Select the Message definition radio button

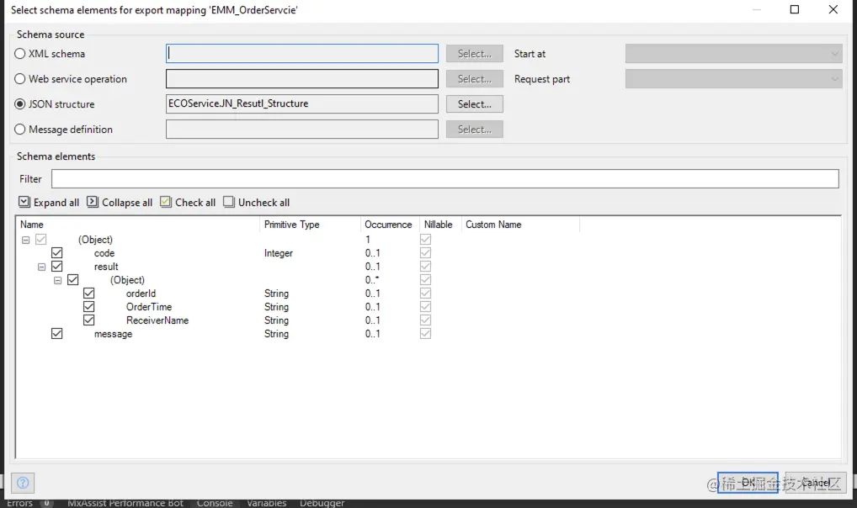tap(20, 130)
